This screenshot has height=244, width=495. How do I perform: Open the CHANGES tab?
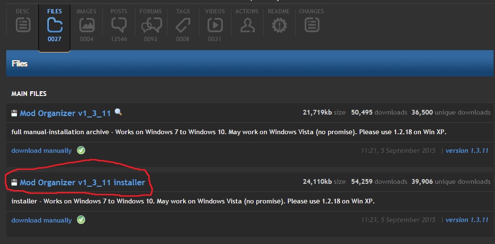pyautogui.click(x=311, y=22)
